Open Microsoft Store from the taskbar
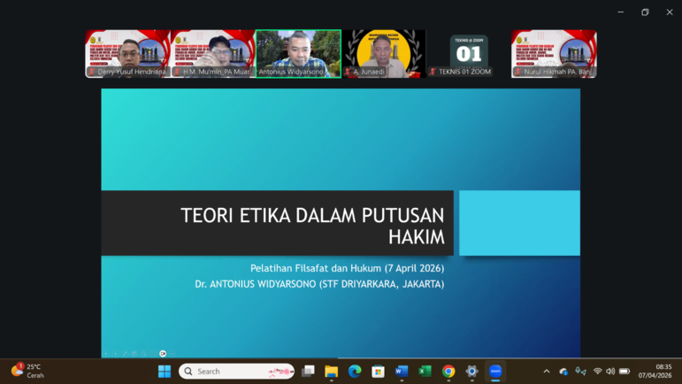 click(x=378, y=372)
